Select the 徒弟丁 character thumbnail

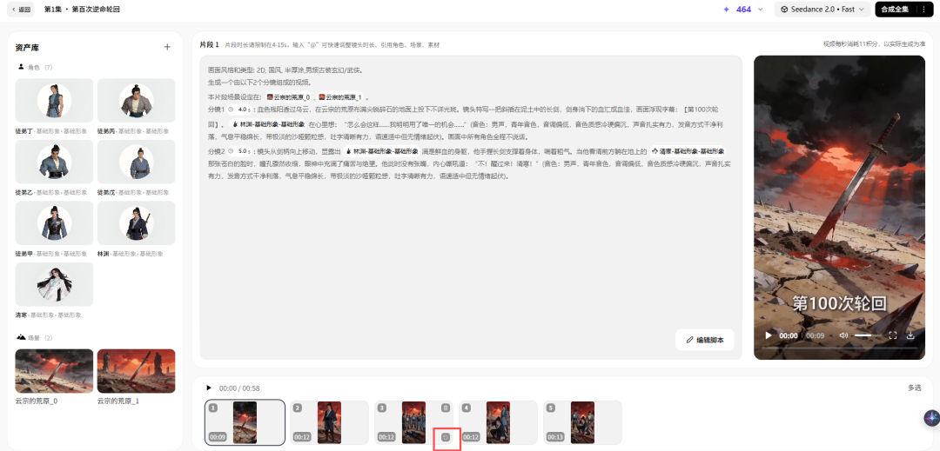(54, 101)
